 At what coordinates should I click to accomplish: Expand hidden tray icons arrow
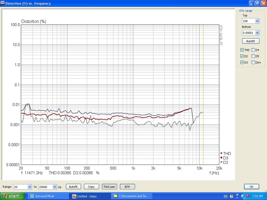click(x=243, y=196)
